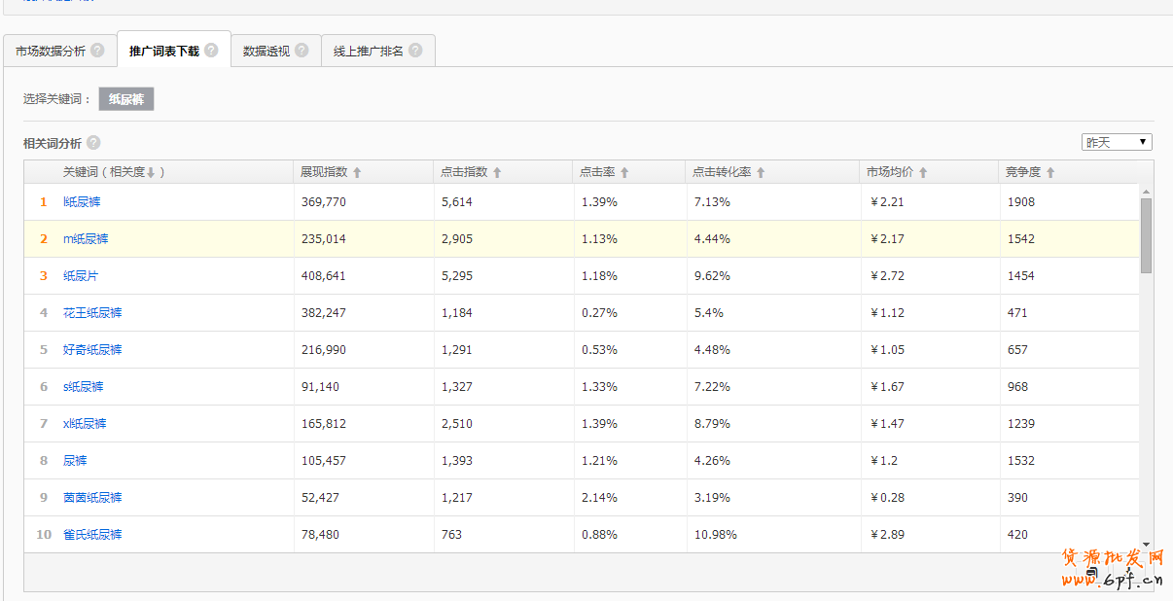
Task: Switch to 数据透视 tab
Action: tap(266, 51)
